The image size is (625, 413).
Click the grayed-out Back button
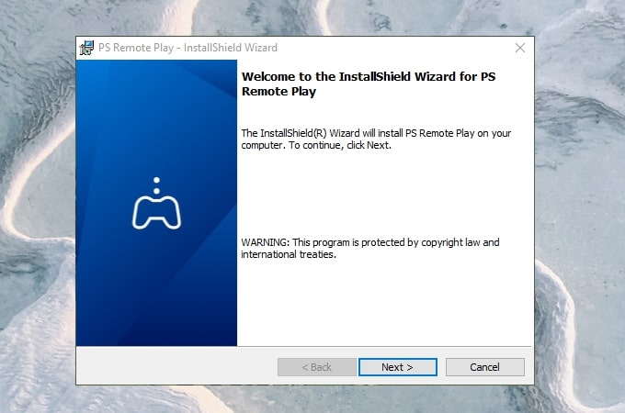[316, 367]
